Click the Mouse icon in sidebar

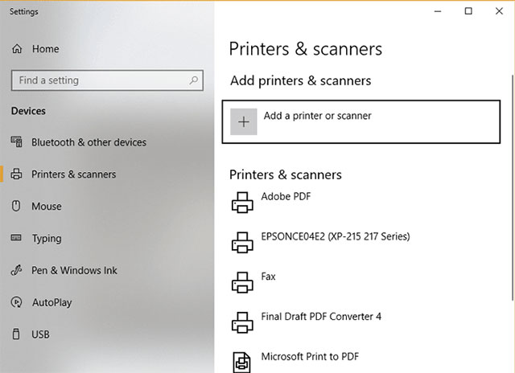coord(17,207)
